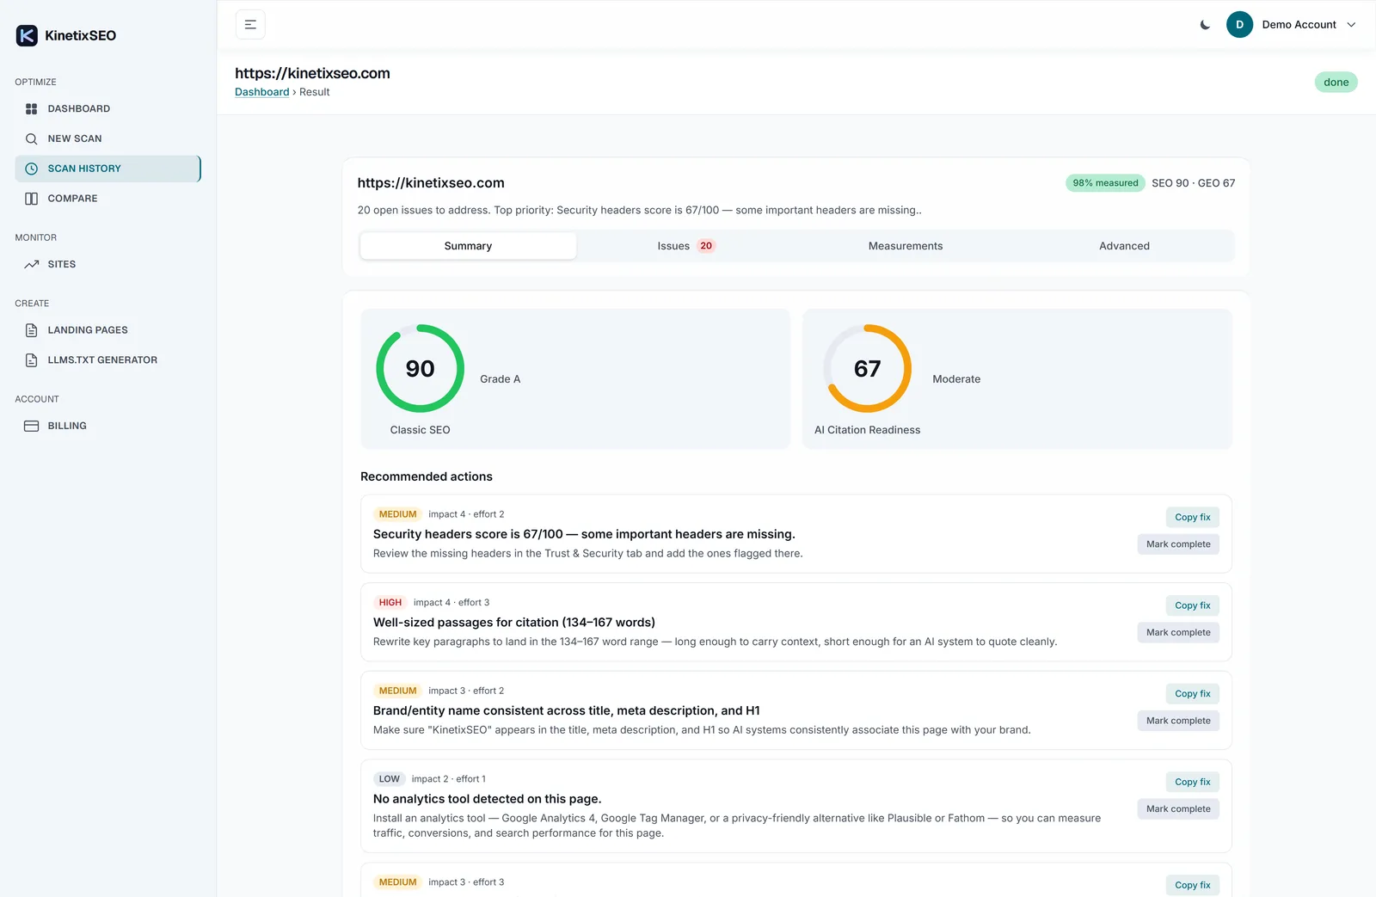
Task: Click the Demo Account avatar circle
Action: (1239, 25)
